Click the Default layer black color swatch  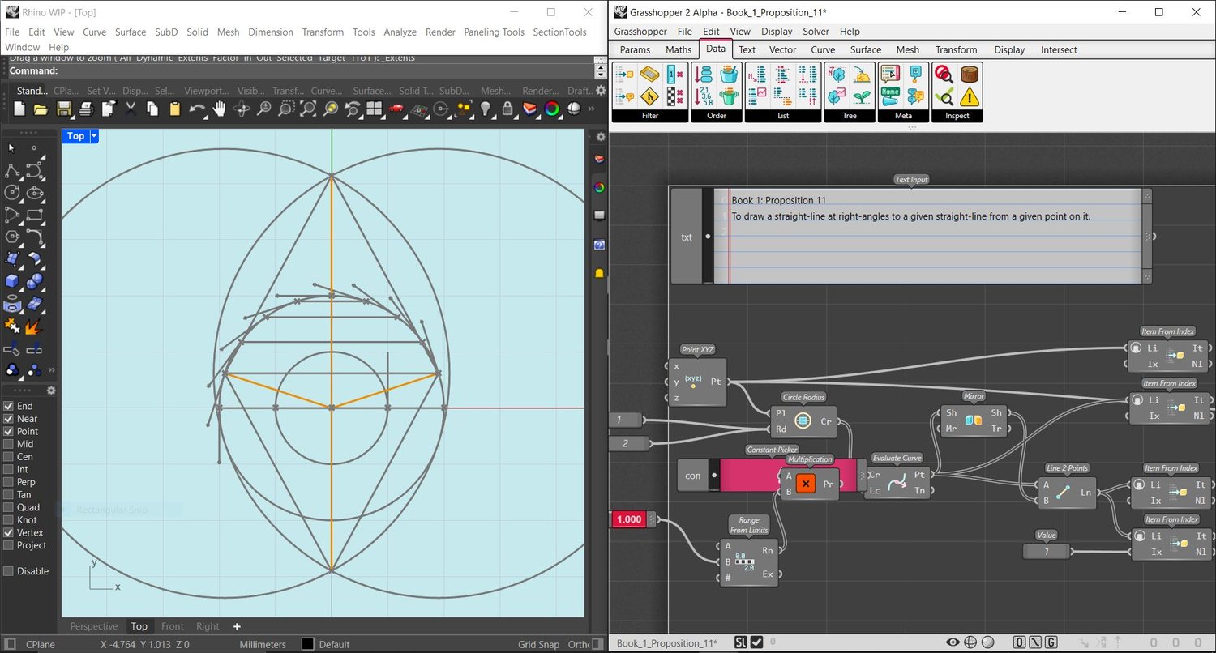click(x=307, y=645)
